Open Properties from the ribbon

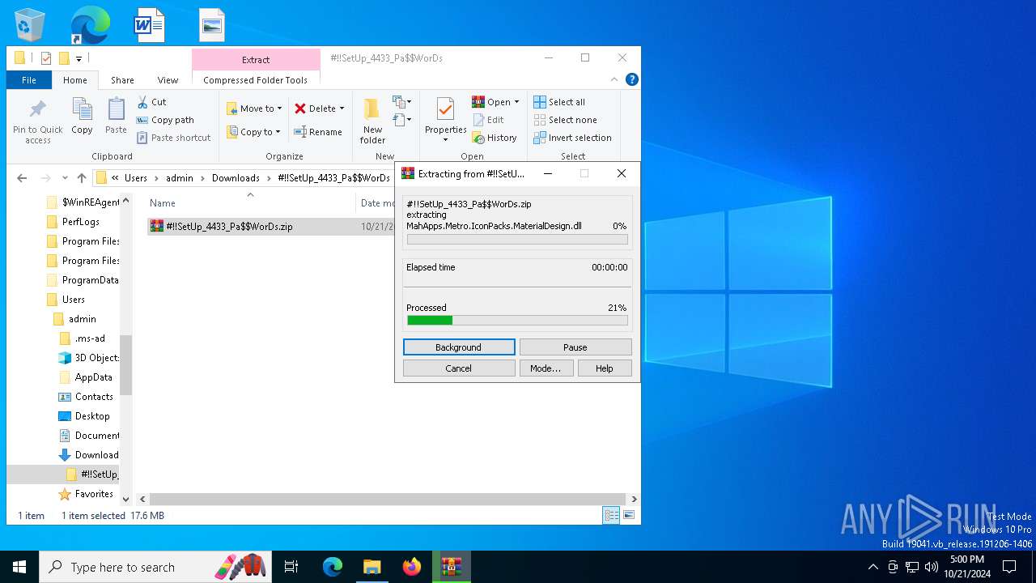click(x=445, y=120)
